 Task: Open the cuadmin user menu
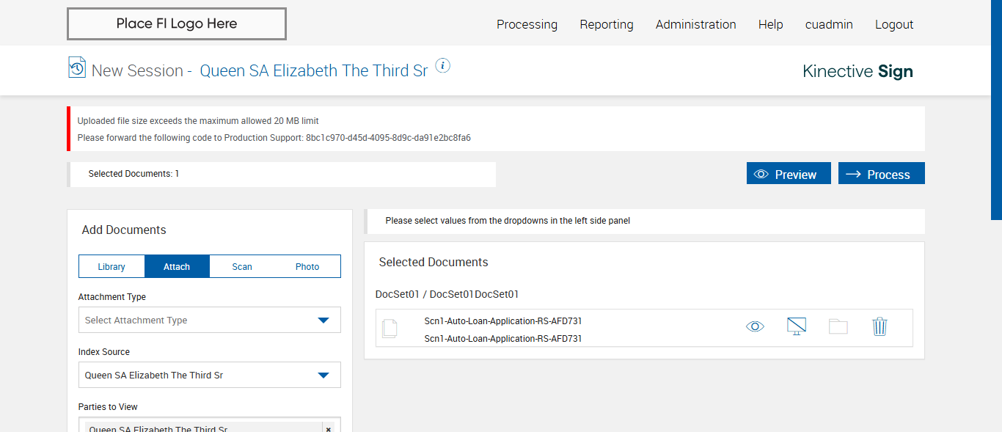click(829, 24)
